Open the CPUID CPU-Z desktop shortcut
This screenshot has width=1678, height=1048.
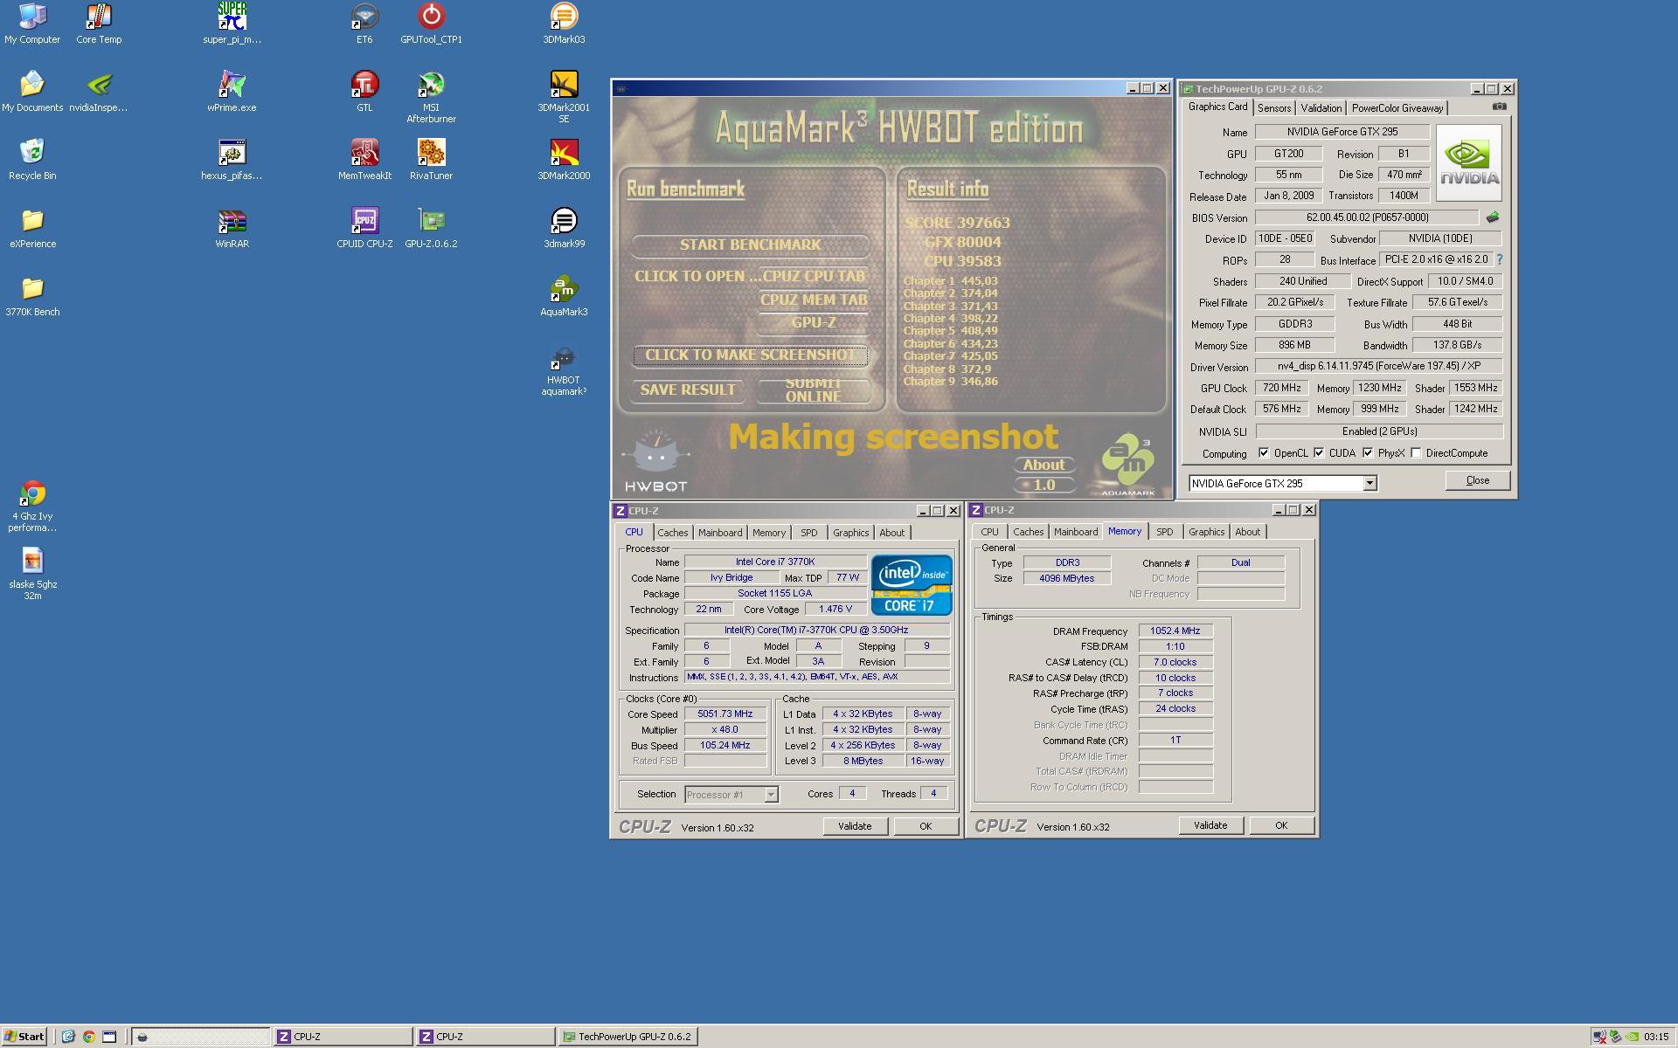(364, 228)
